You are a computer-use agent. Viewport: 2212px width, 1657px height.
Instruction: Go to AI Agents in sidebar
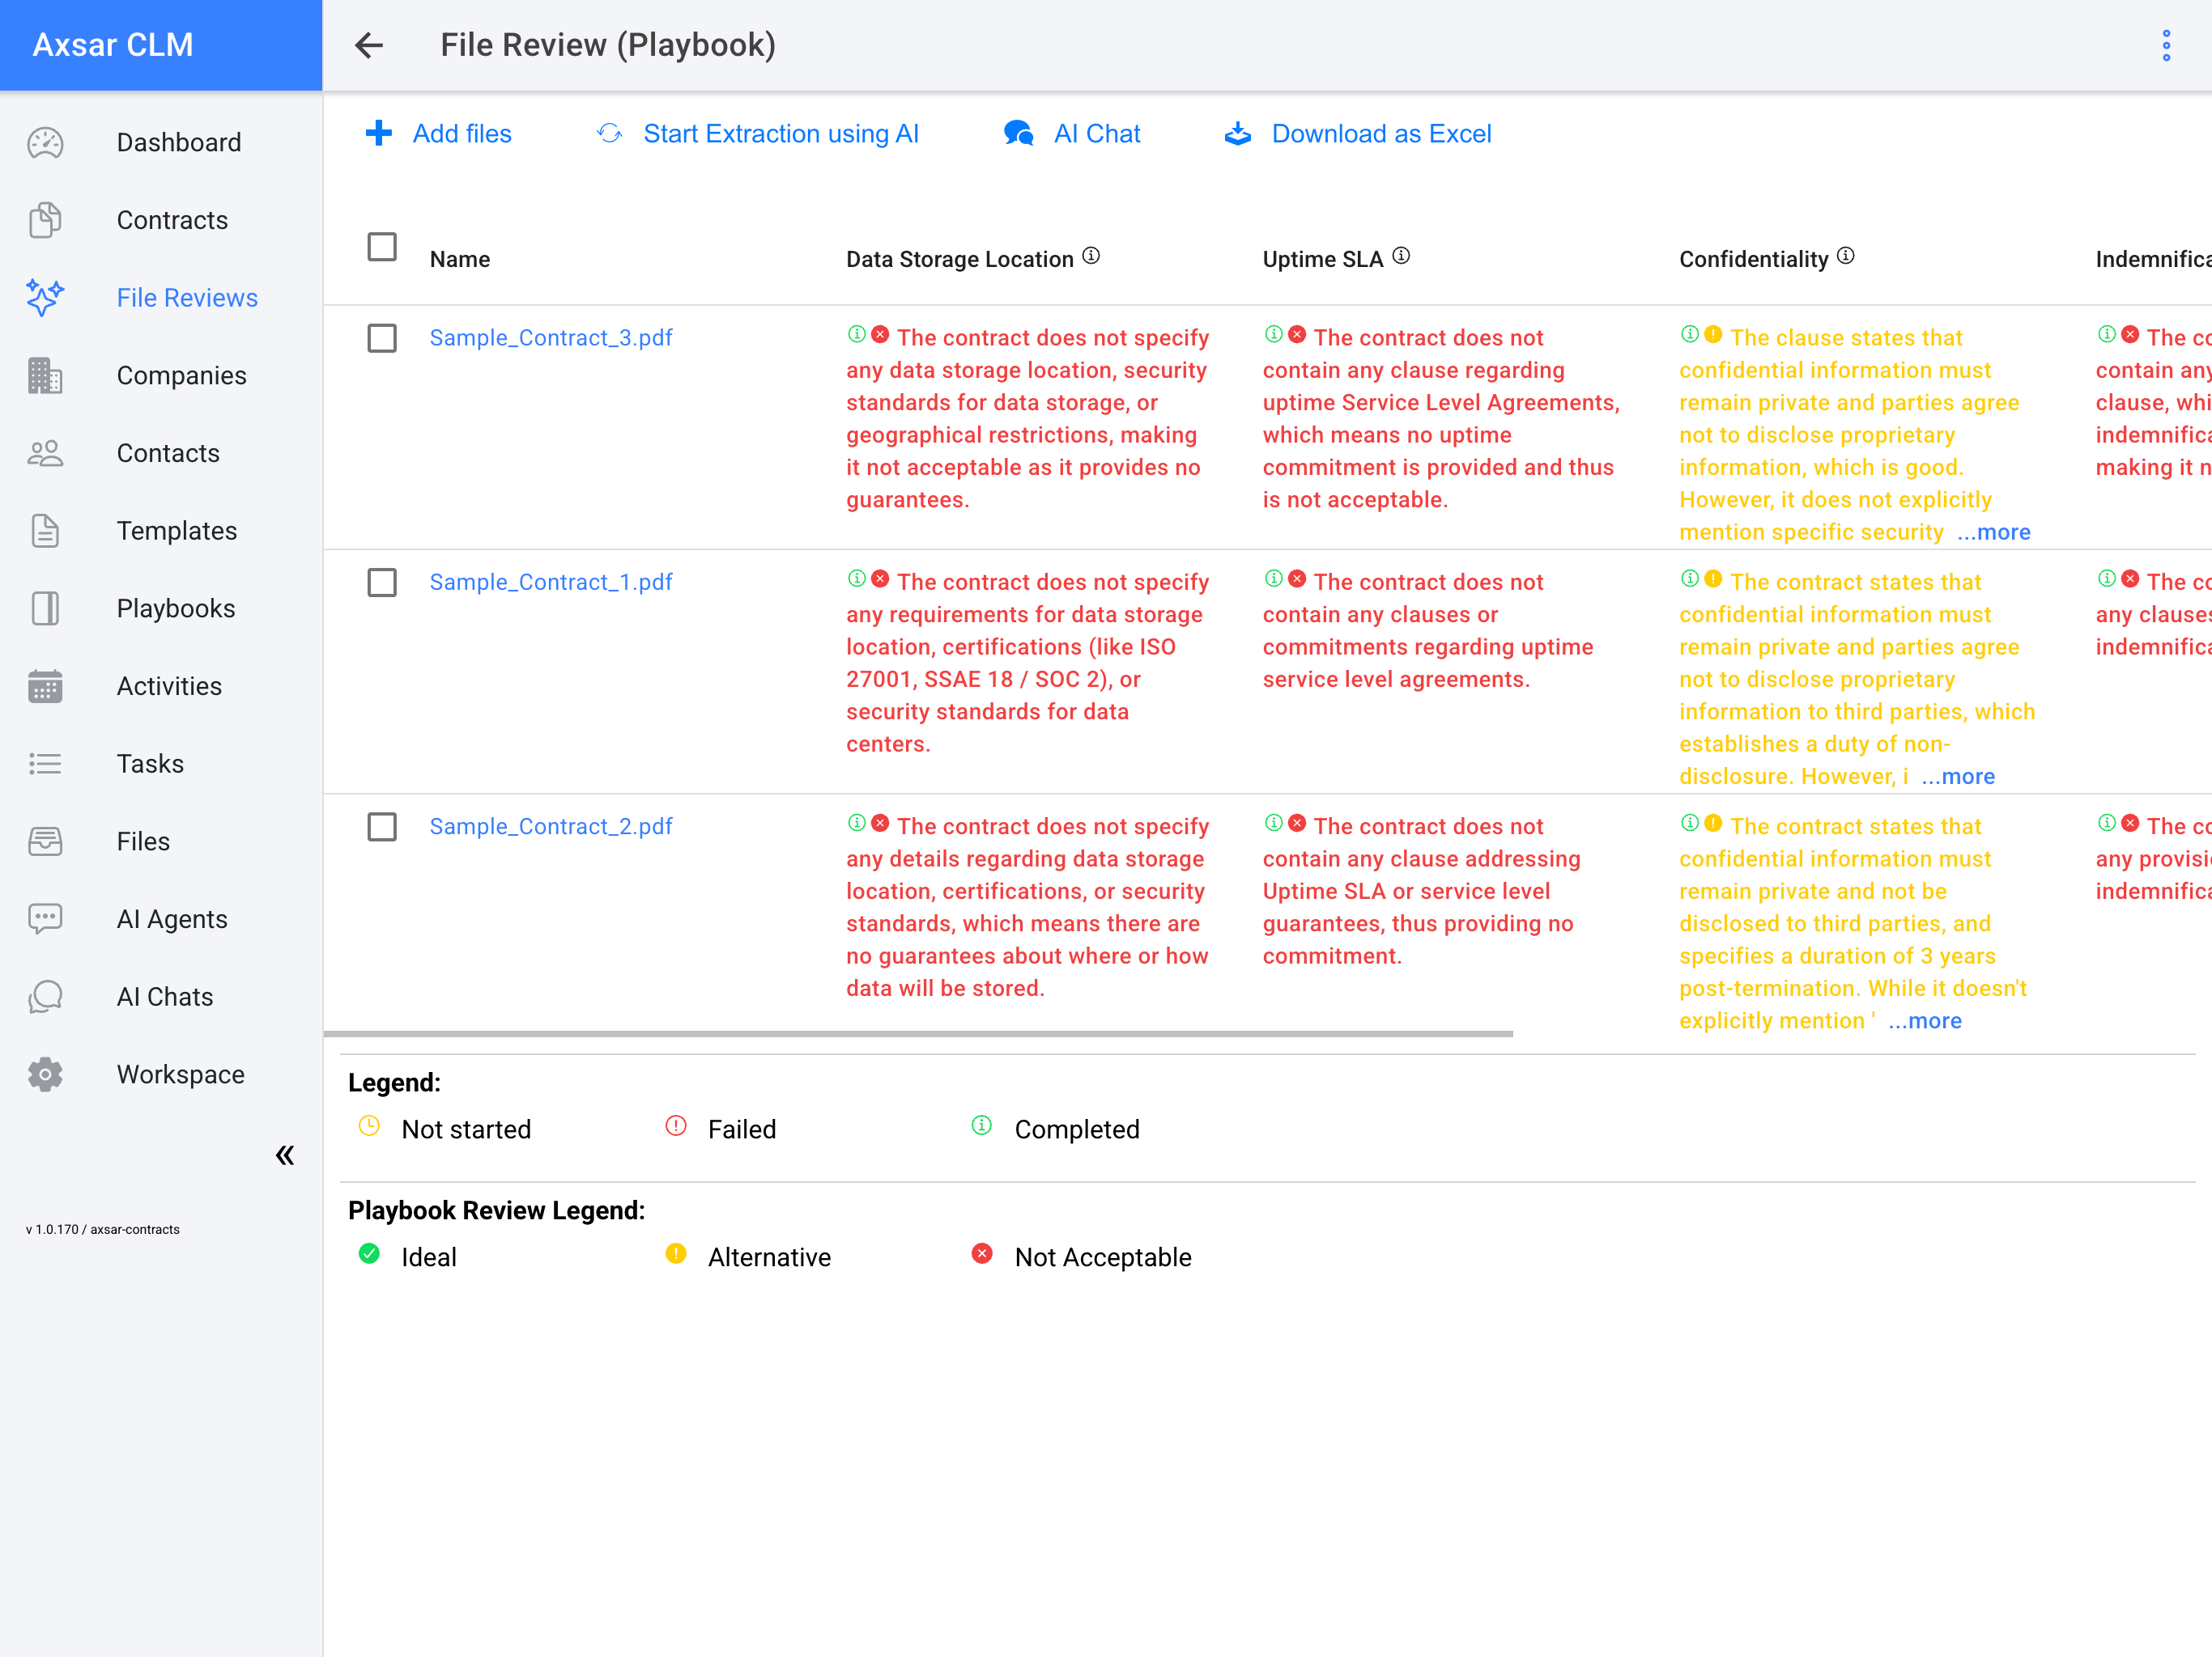pos(172,919)
